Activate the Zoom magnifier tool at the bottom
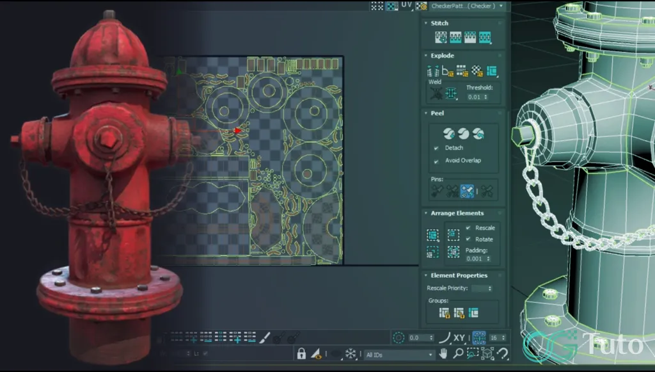This screenshot has width=655, height=372. pyautogui.click(x=458, y=353)
